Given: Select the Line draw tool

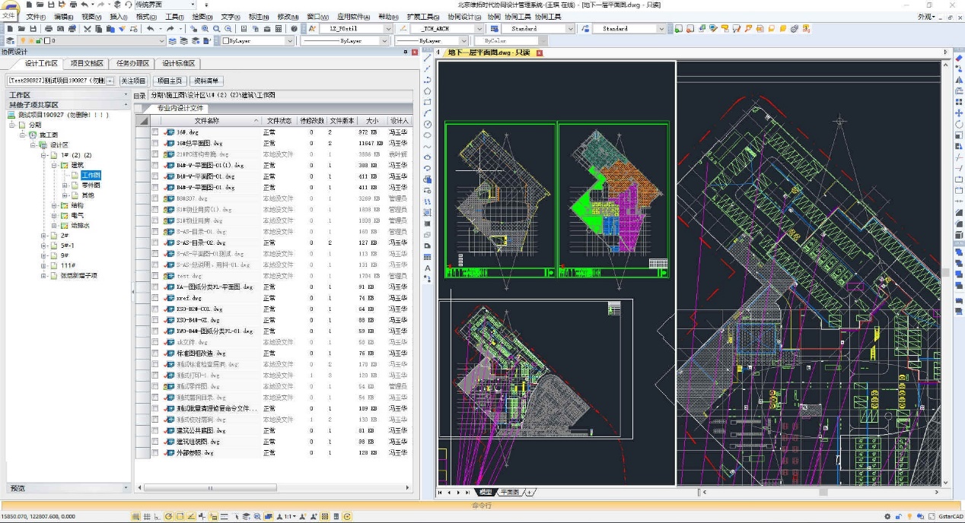Looking at the screenshot, I should pos(428,58).
